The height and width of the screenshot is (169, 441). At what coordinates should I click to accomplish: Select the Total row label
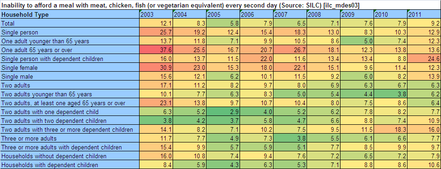[70, 23]
